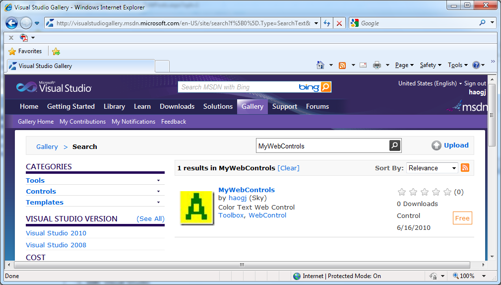Open the Solutions navigation item
Viewport: 501px width, 285px height.
pos(218,107)
